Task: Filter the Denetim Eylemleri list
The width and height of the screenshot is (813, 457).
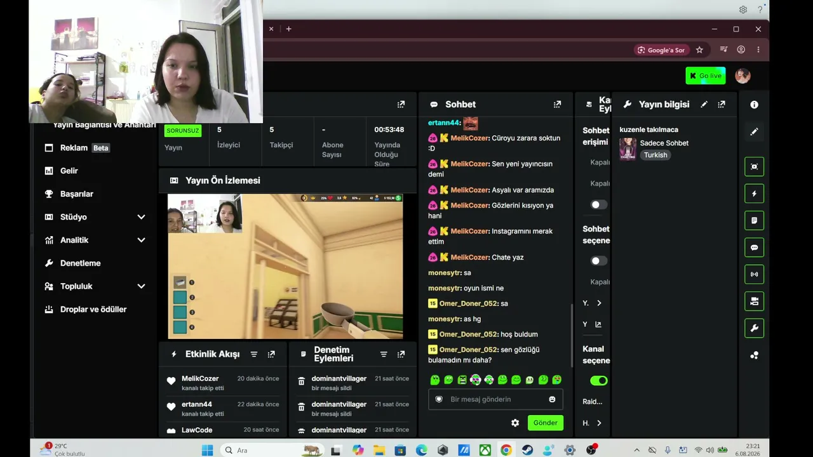Action: [384, 354]
